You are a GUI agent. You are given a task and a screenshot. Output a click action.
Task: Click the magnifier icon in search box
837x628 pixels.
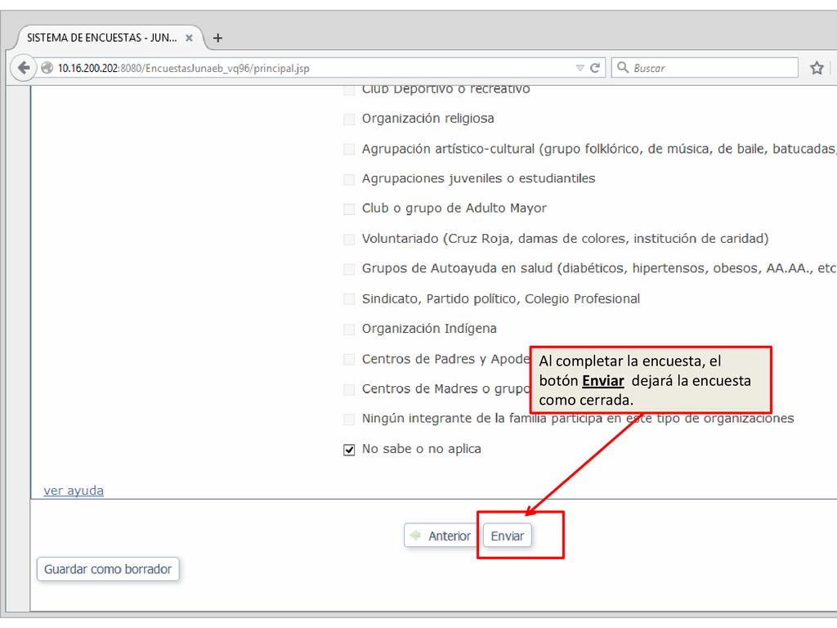[622, 67]
